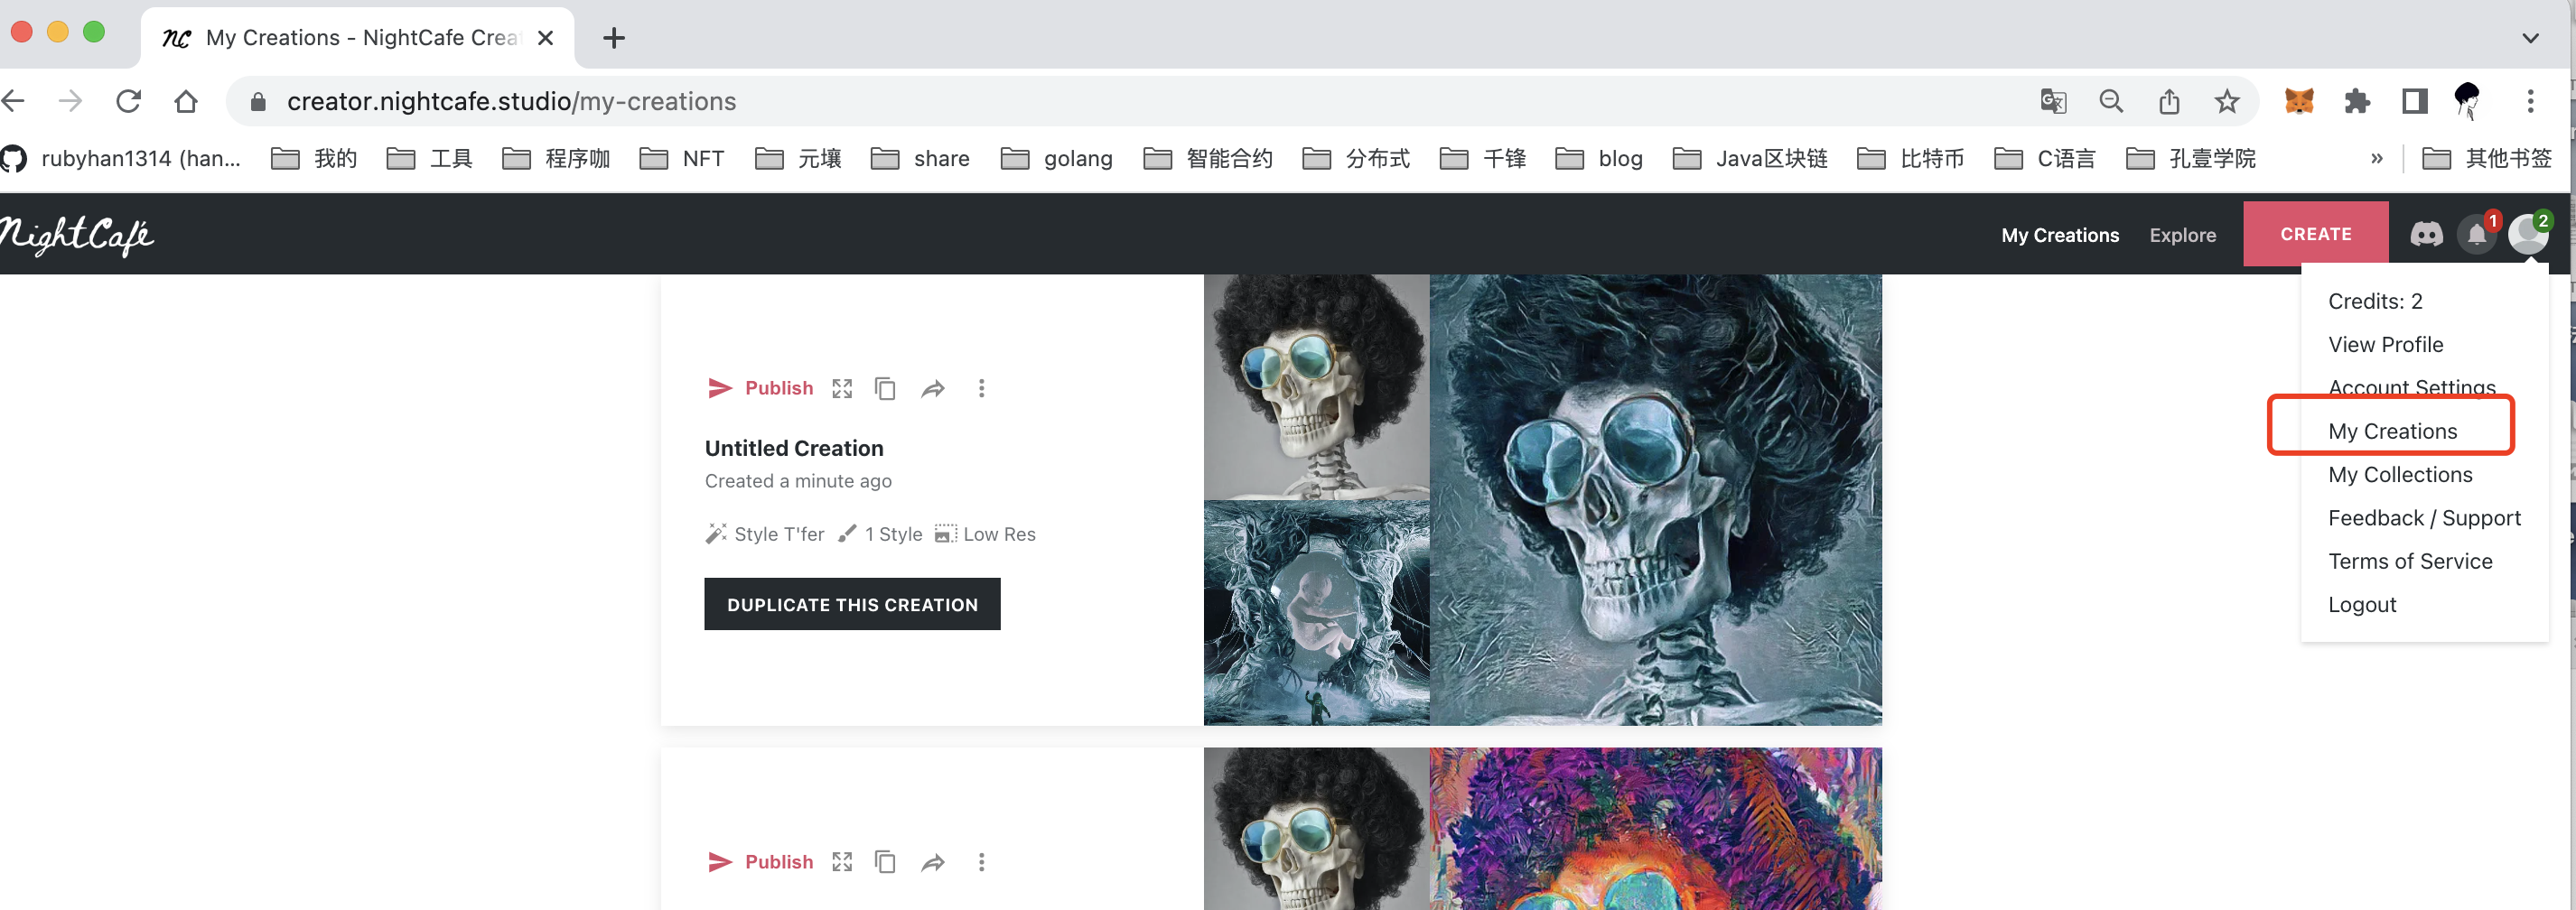Screen dimensions: 2576x910
Task: Select Account Settings in the user menu
Action: click(2411, 387)
